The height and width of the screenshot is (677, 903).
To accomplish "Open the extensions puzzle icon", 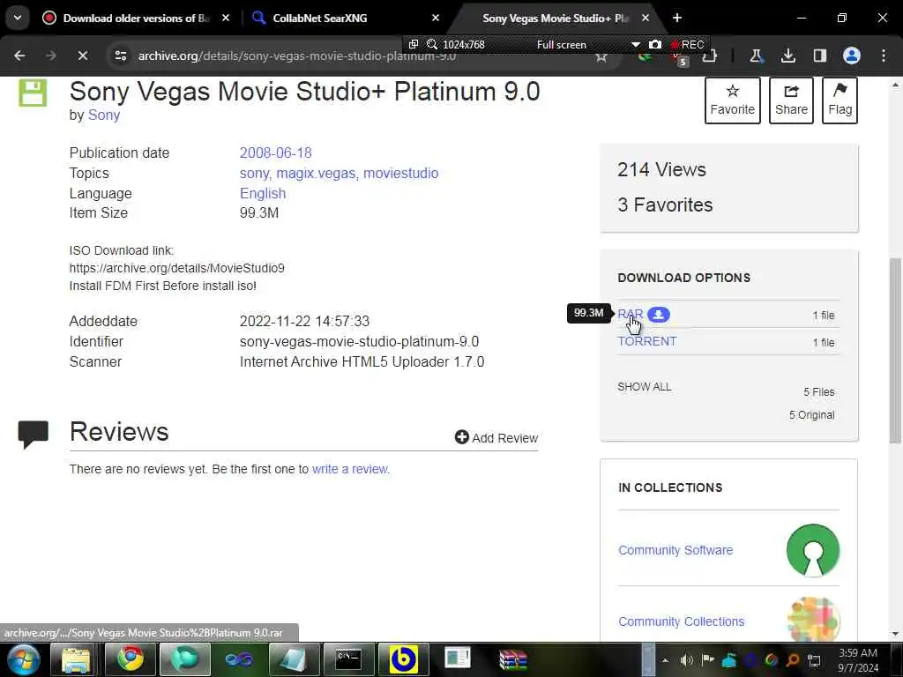I will 710,57.
